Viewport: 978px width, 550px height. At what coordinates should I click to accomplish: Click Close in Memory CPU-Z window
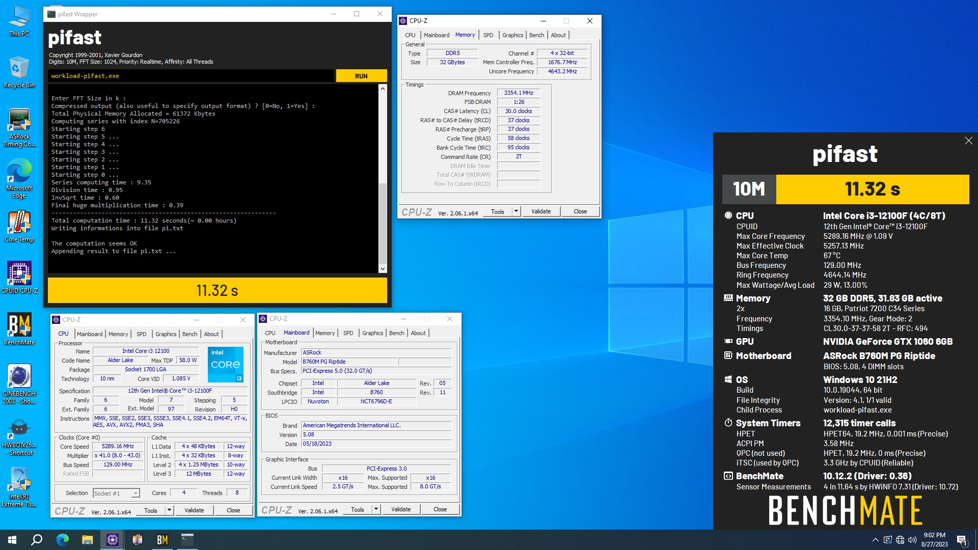click(580, 211)
